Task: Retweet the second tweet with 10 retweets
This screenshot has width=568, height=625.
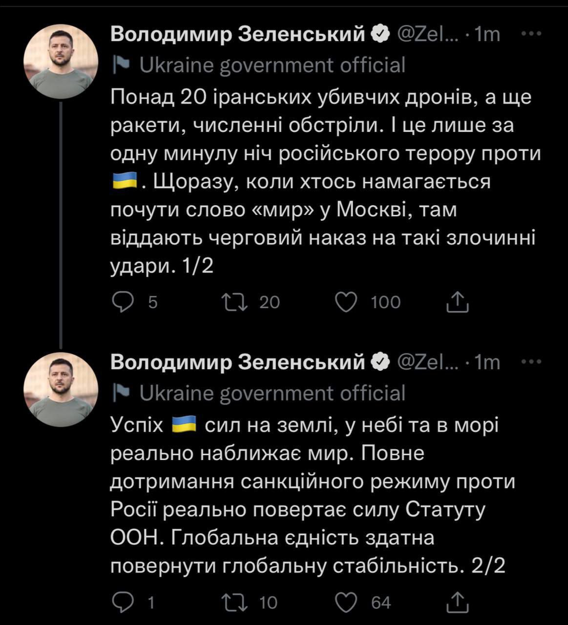Action: (x=235, y=602)
